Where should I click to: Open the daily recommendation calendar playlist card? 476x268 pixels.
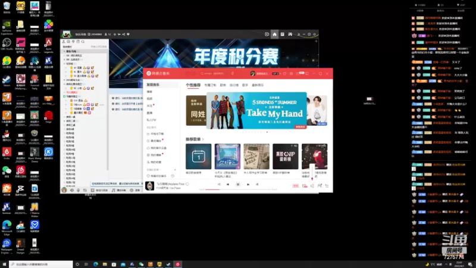coord(199,157)
